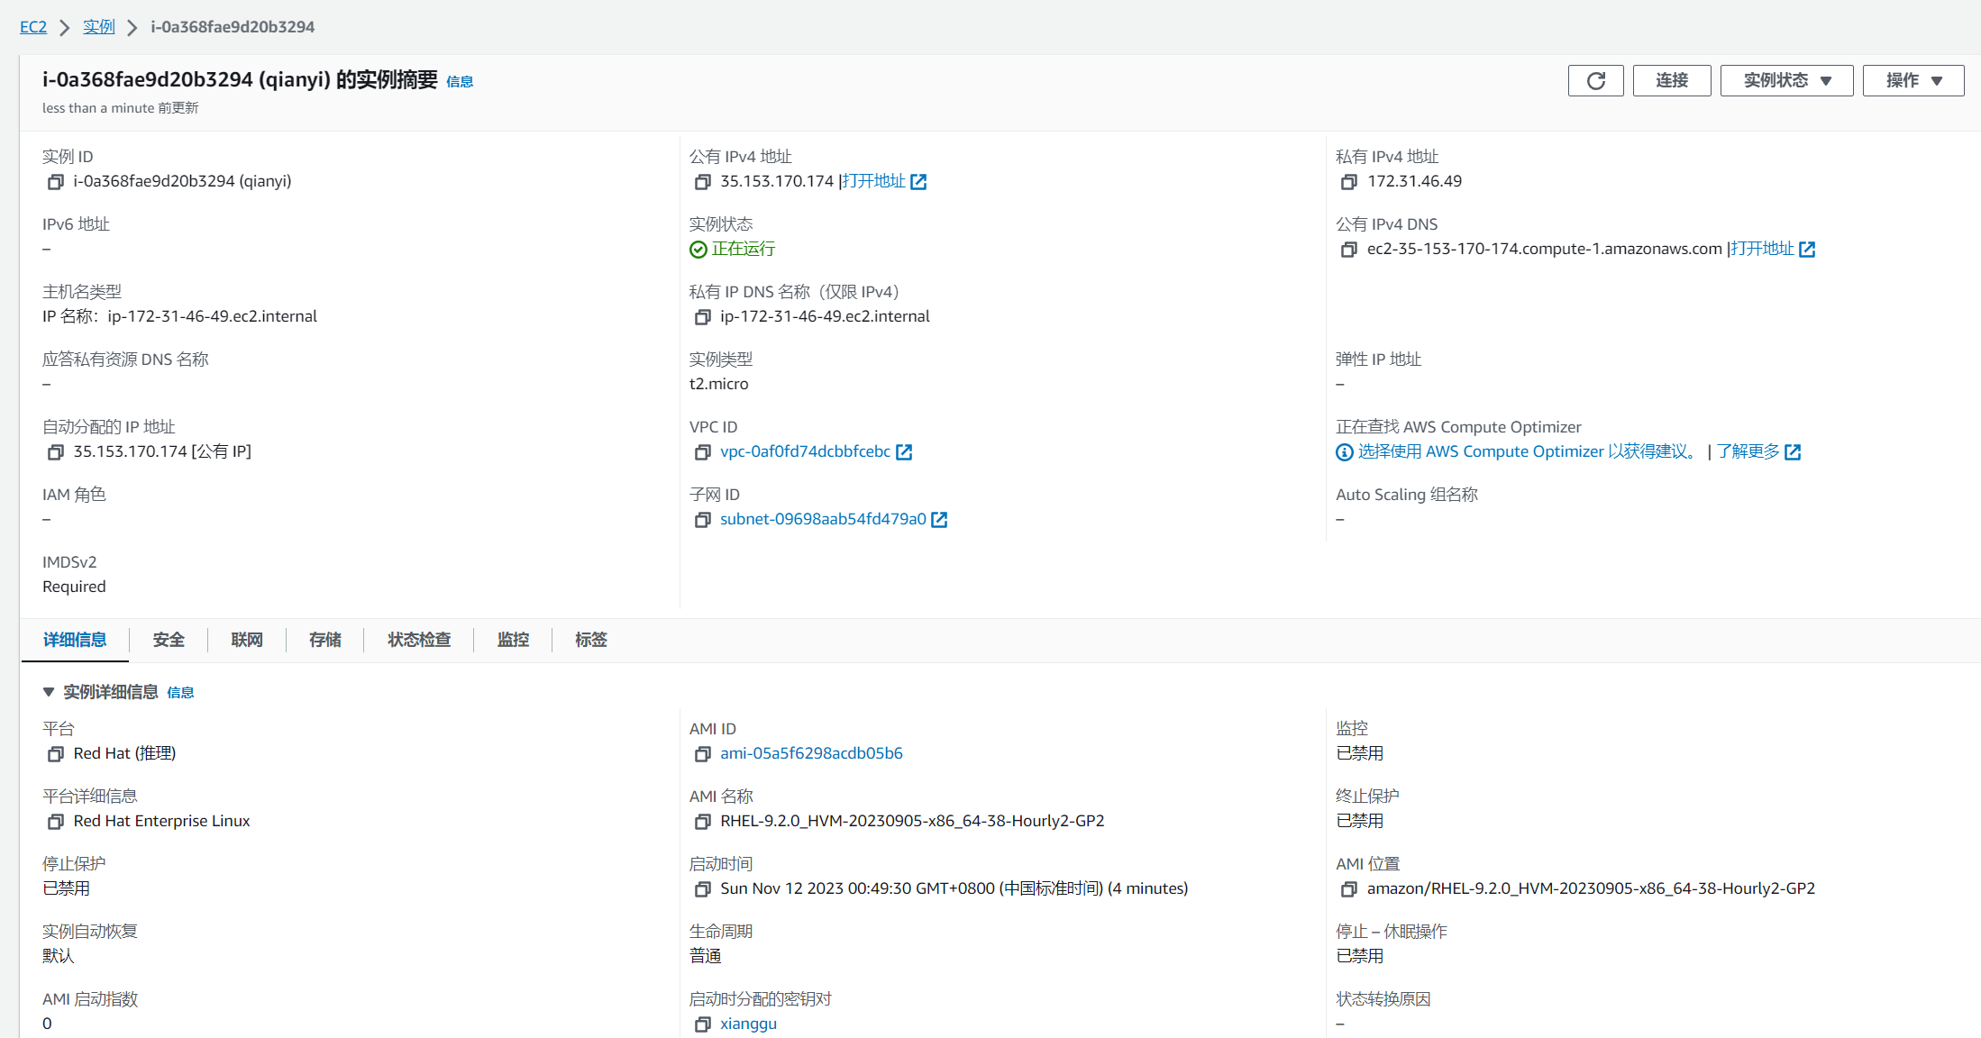Viewport: 1981px width, 1038px height.
Task: Switch to the 存储 tab
Action: (x=325, y=640)
